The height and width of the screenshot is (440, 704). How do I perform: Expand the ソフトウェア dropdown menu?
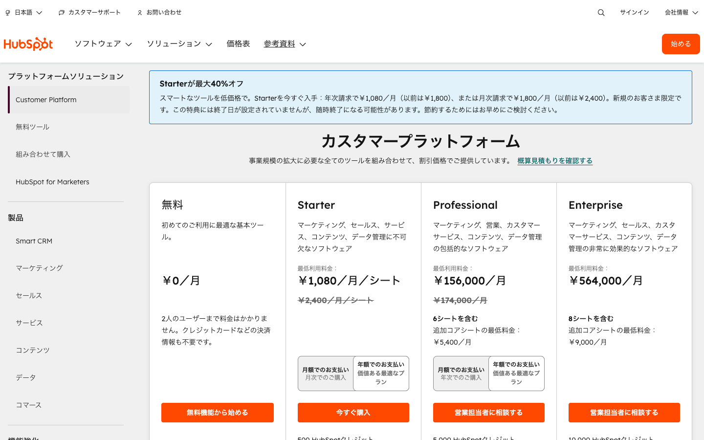[103, 44]
